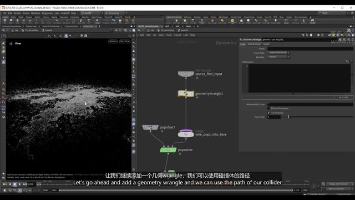Click inside the VEXpression code editor
Image resolution: width=355 pixels, height=200 pixels.
(x=300, y=78)
